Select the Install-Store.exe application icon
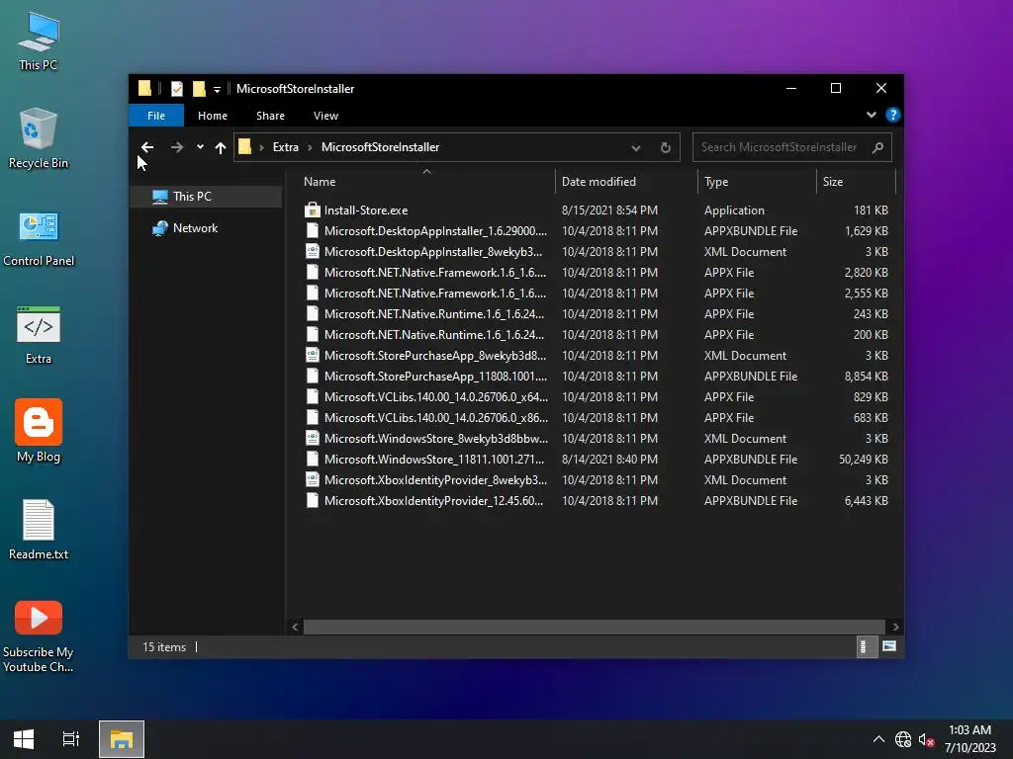The width and height of the screenshot is (1013, 759). 312,210
